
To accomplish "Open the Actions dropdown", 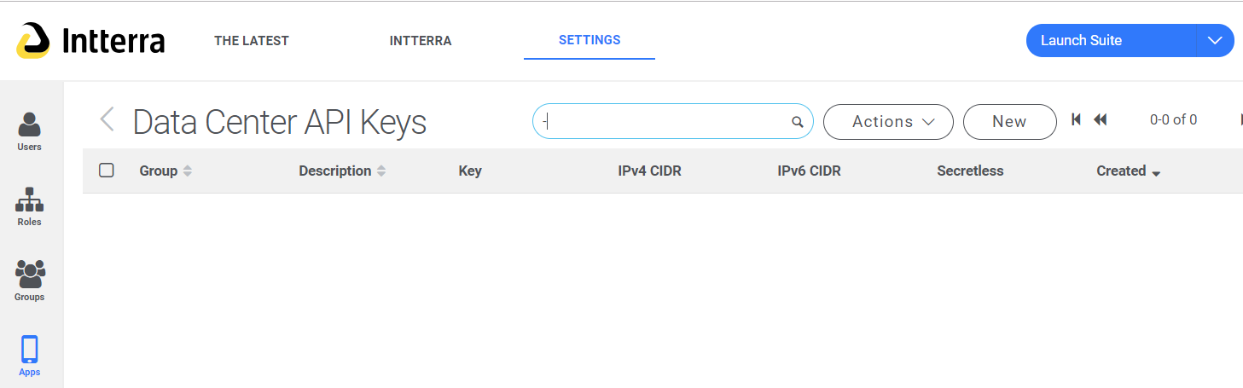I will click(888, 122).
